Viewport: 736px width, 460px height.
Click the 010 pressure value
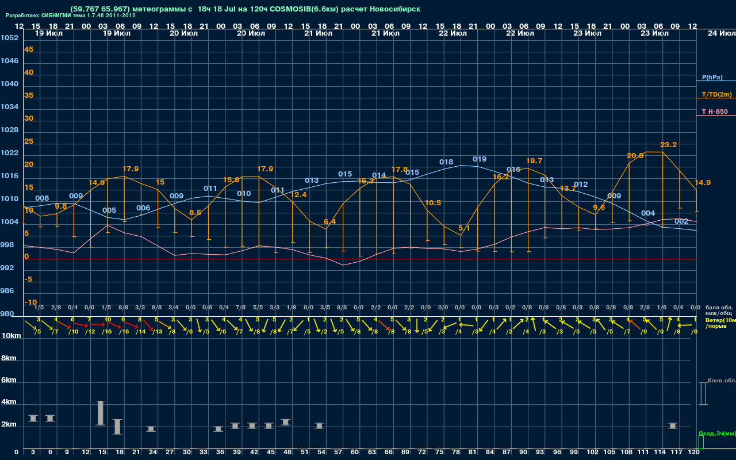click(244, 194)
